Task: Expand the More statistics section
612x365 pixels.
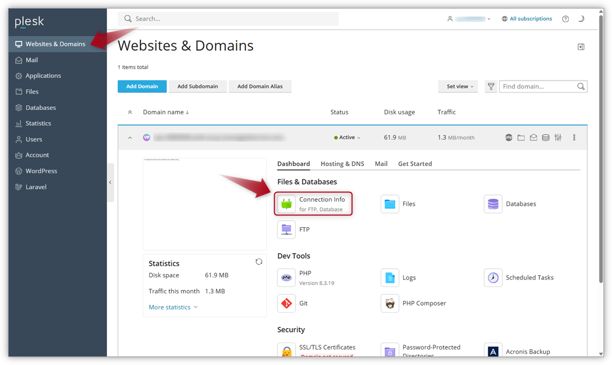Action: (169, 307)
